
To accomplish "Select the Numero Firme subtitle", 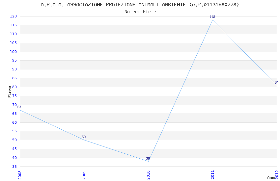I will pos(140,12).
